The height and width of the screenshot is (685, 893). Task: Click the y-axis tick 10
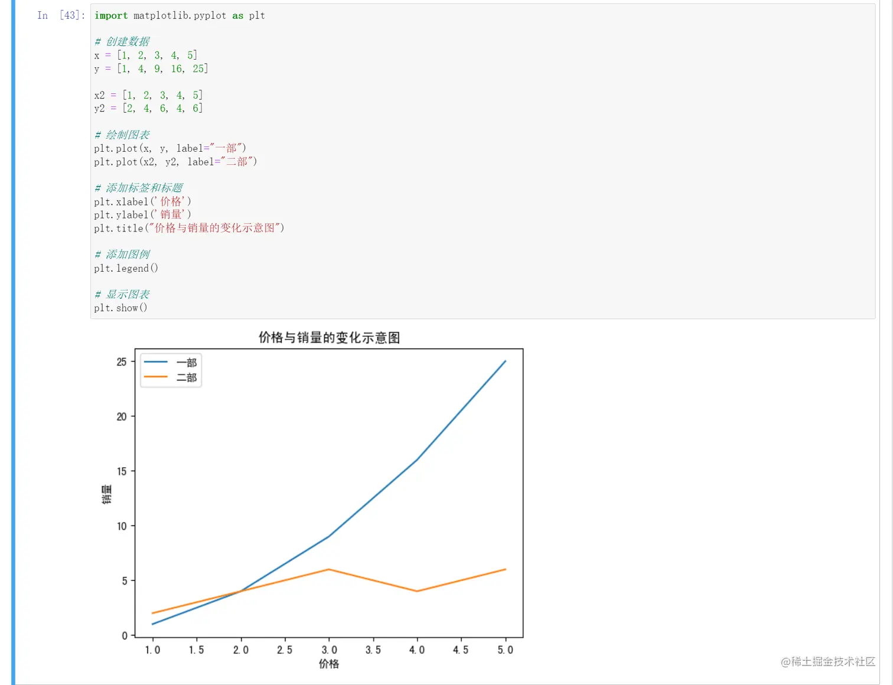point(122,526)
